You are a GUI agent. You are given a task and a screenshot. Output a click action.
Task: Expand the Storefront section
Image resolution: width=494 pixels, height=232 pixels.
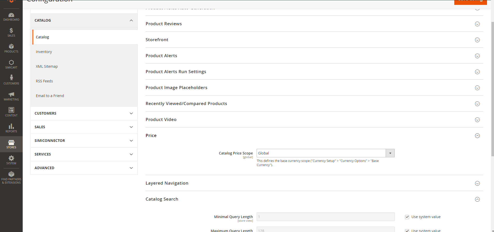pyautogui.click(x=314, y=40)
